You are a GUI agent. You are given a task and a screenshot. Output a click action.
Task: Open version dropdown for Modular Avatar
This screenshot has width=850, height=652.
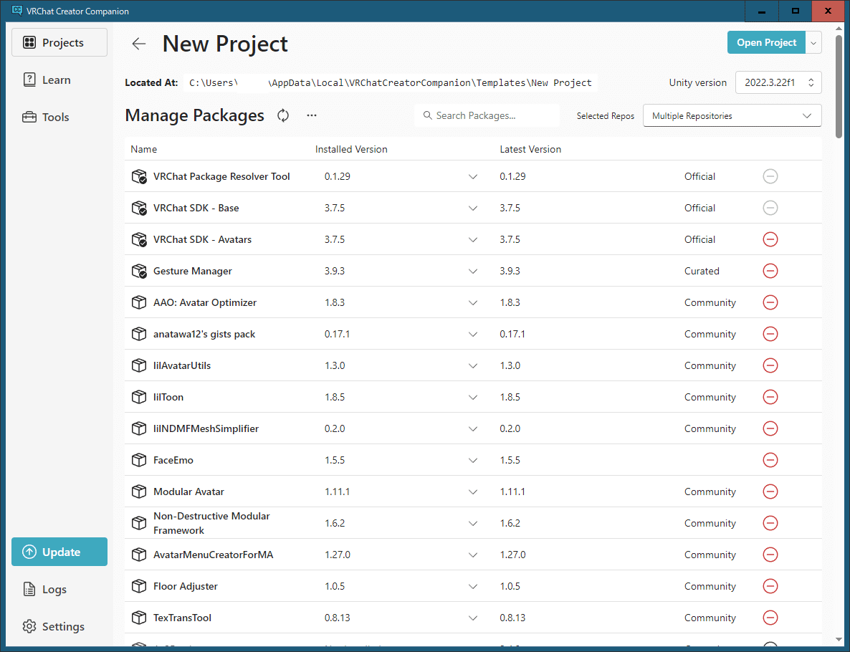tap(473, 492)
